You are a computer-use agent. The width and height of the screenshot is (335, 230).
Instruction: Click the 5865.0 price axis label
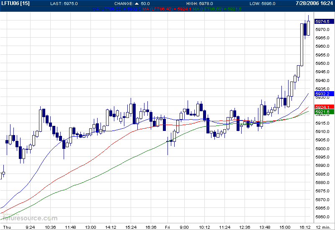(x=322, y=208)
